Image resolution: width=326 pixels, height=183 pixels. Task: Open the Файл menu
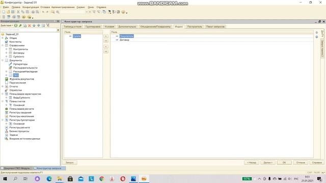click(6, 7)
